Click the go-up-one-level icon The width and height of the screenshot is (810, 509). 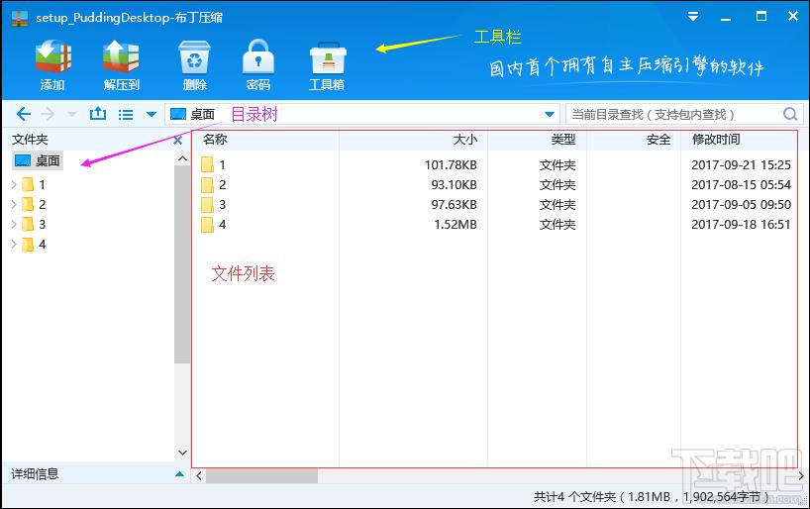[x=98, y=114]
